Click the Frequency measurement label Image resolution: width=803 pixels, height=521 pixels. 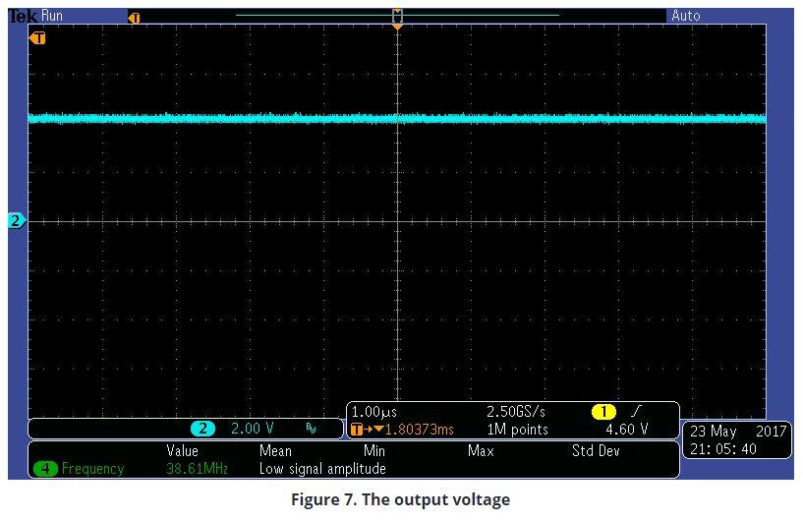[x=92, y=468]
